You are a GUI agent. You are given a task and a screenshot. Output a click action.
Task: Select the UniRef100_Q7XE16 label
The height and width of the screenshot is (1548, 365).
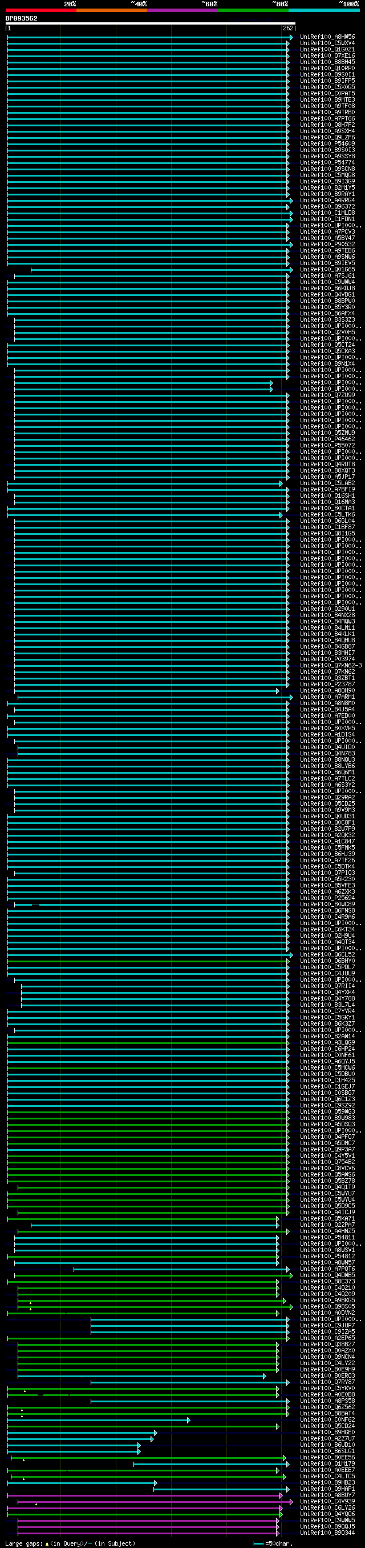tap(327, 56)
